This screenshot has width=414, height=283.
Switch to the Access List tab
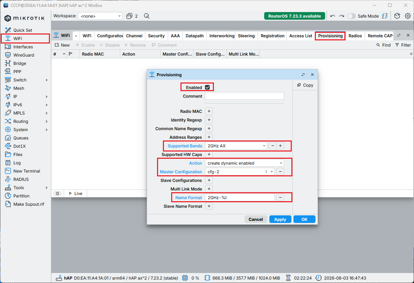coord(301,36)
